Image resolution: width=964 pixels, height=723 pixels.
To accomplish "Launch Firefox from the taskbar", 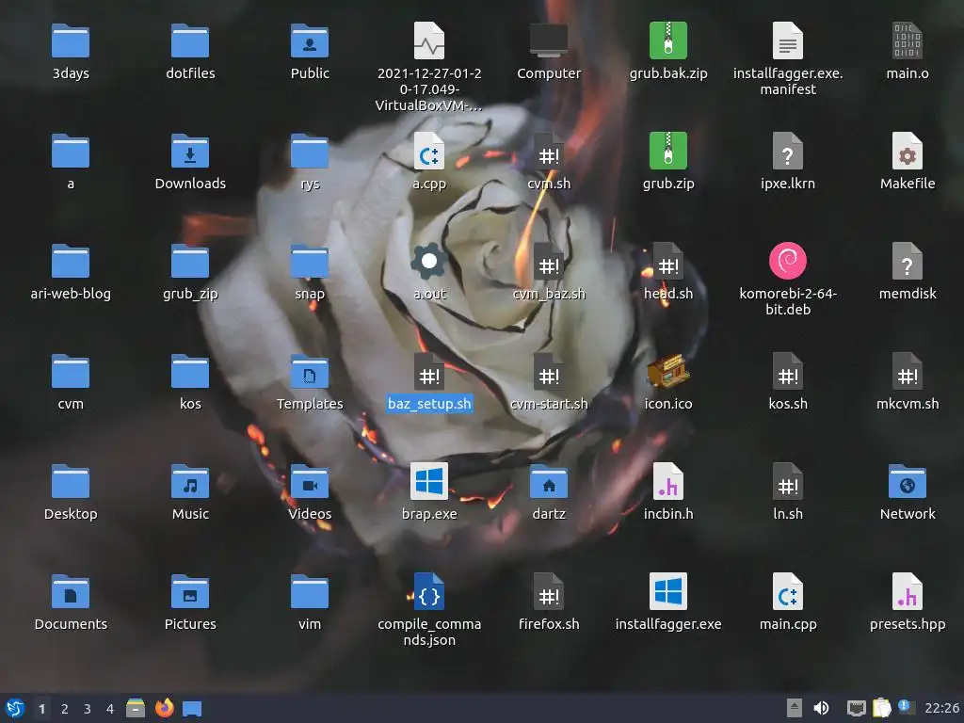I will [164, 708].
